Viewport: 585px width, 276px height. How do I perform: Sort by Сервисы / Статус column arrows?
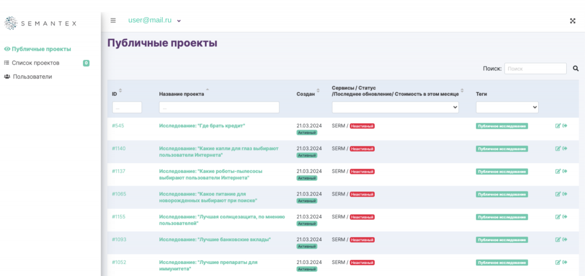pos(462,91)
